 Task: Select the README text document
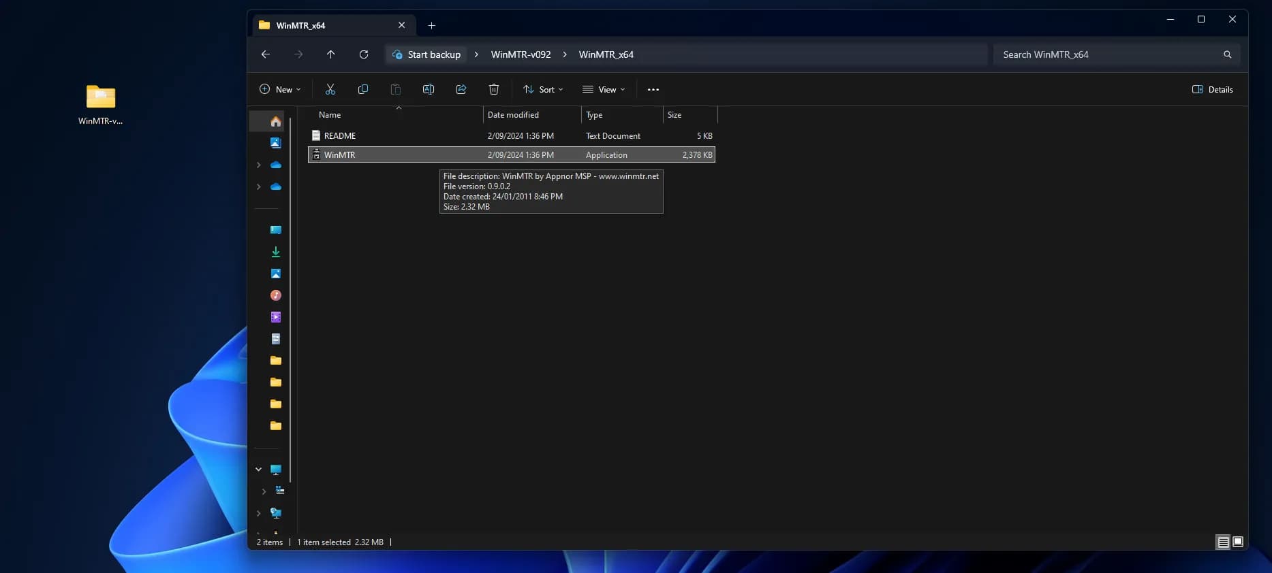pos(512,136)
